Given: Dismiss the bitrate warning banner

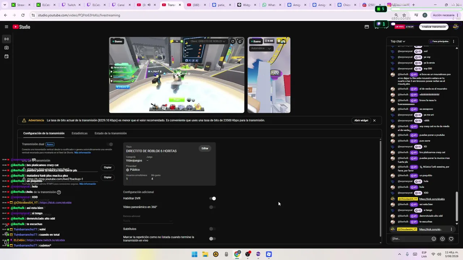Looking at the screenshot, I should [x=374, y=120].
